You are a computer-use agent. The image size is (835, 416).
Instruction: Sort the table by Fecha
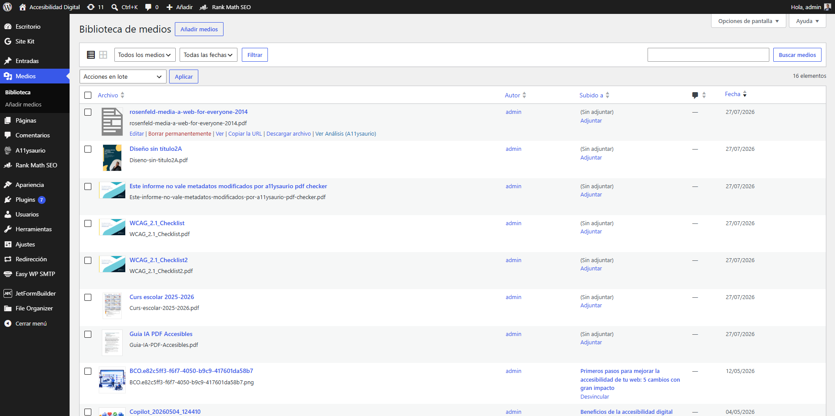[735, 94]
